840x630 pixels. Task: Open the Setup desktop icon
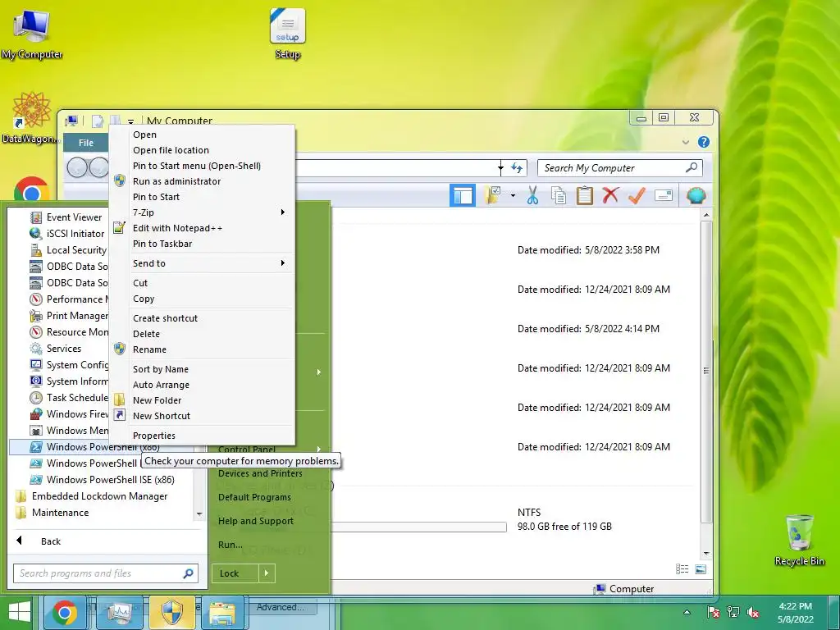click(x=288, y=34)
